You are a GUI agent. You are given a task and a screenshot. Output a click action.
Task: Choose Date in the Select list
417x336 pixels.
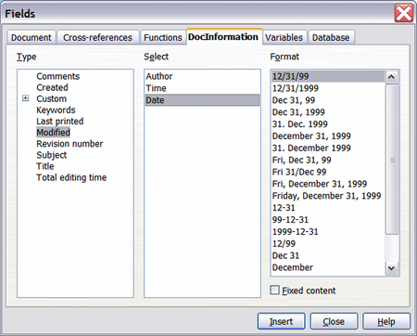202,100
